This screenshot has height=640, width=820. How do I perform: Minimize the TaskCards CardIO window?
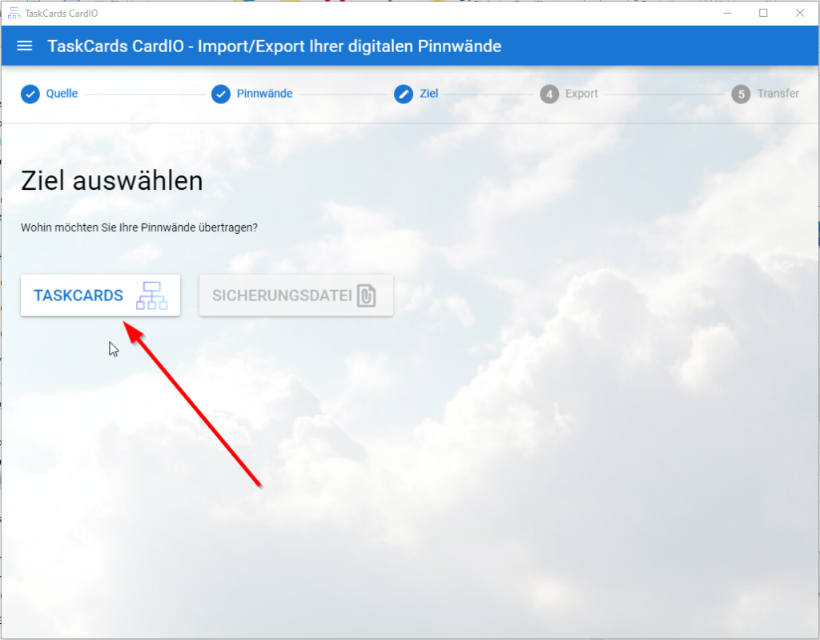pyautogui.click(x=727, y=13)
